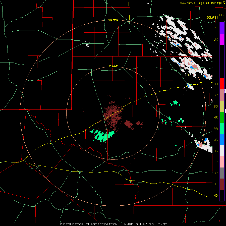Click the IC legend label
Viewport: 226px width, 226px height.
215,162
